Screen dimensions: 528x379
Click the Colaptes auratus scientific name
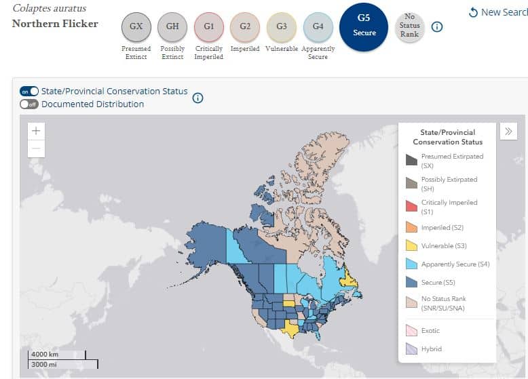pos(50,8)
